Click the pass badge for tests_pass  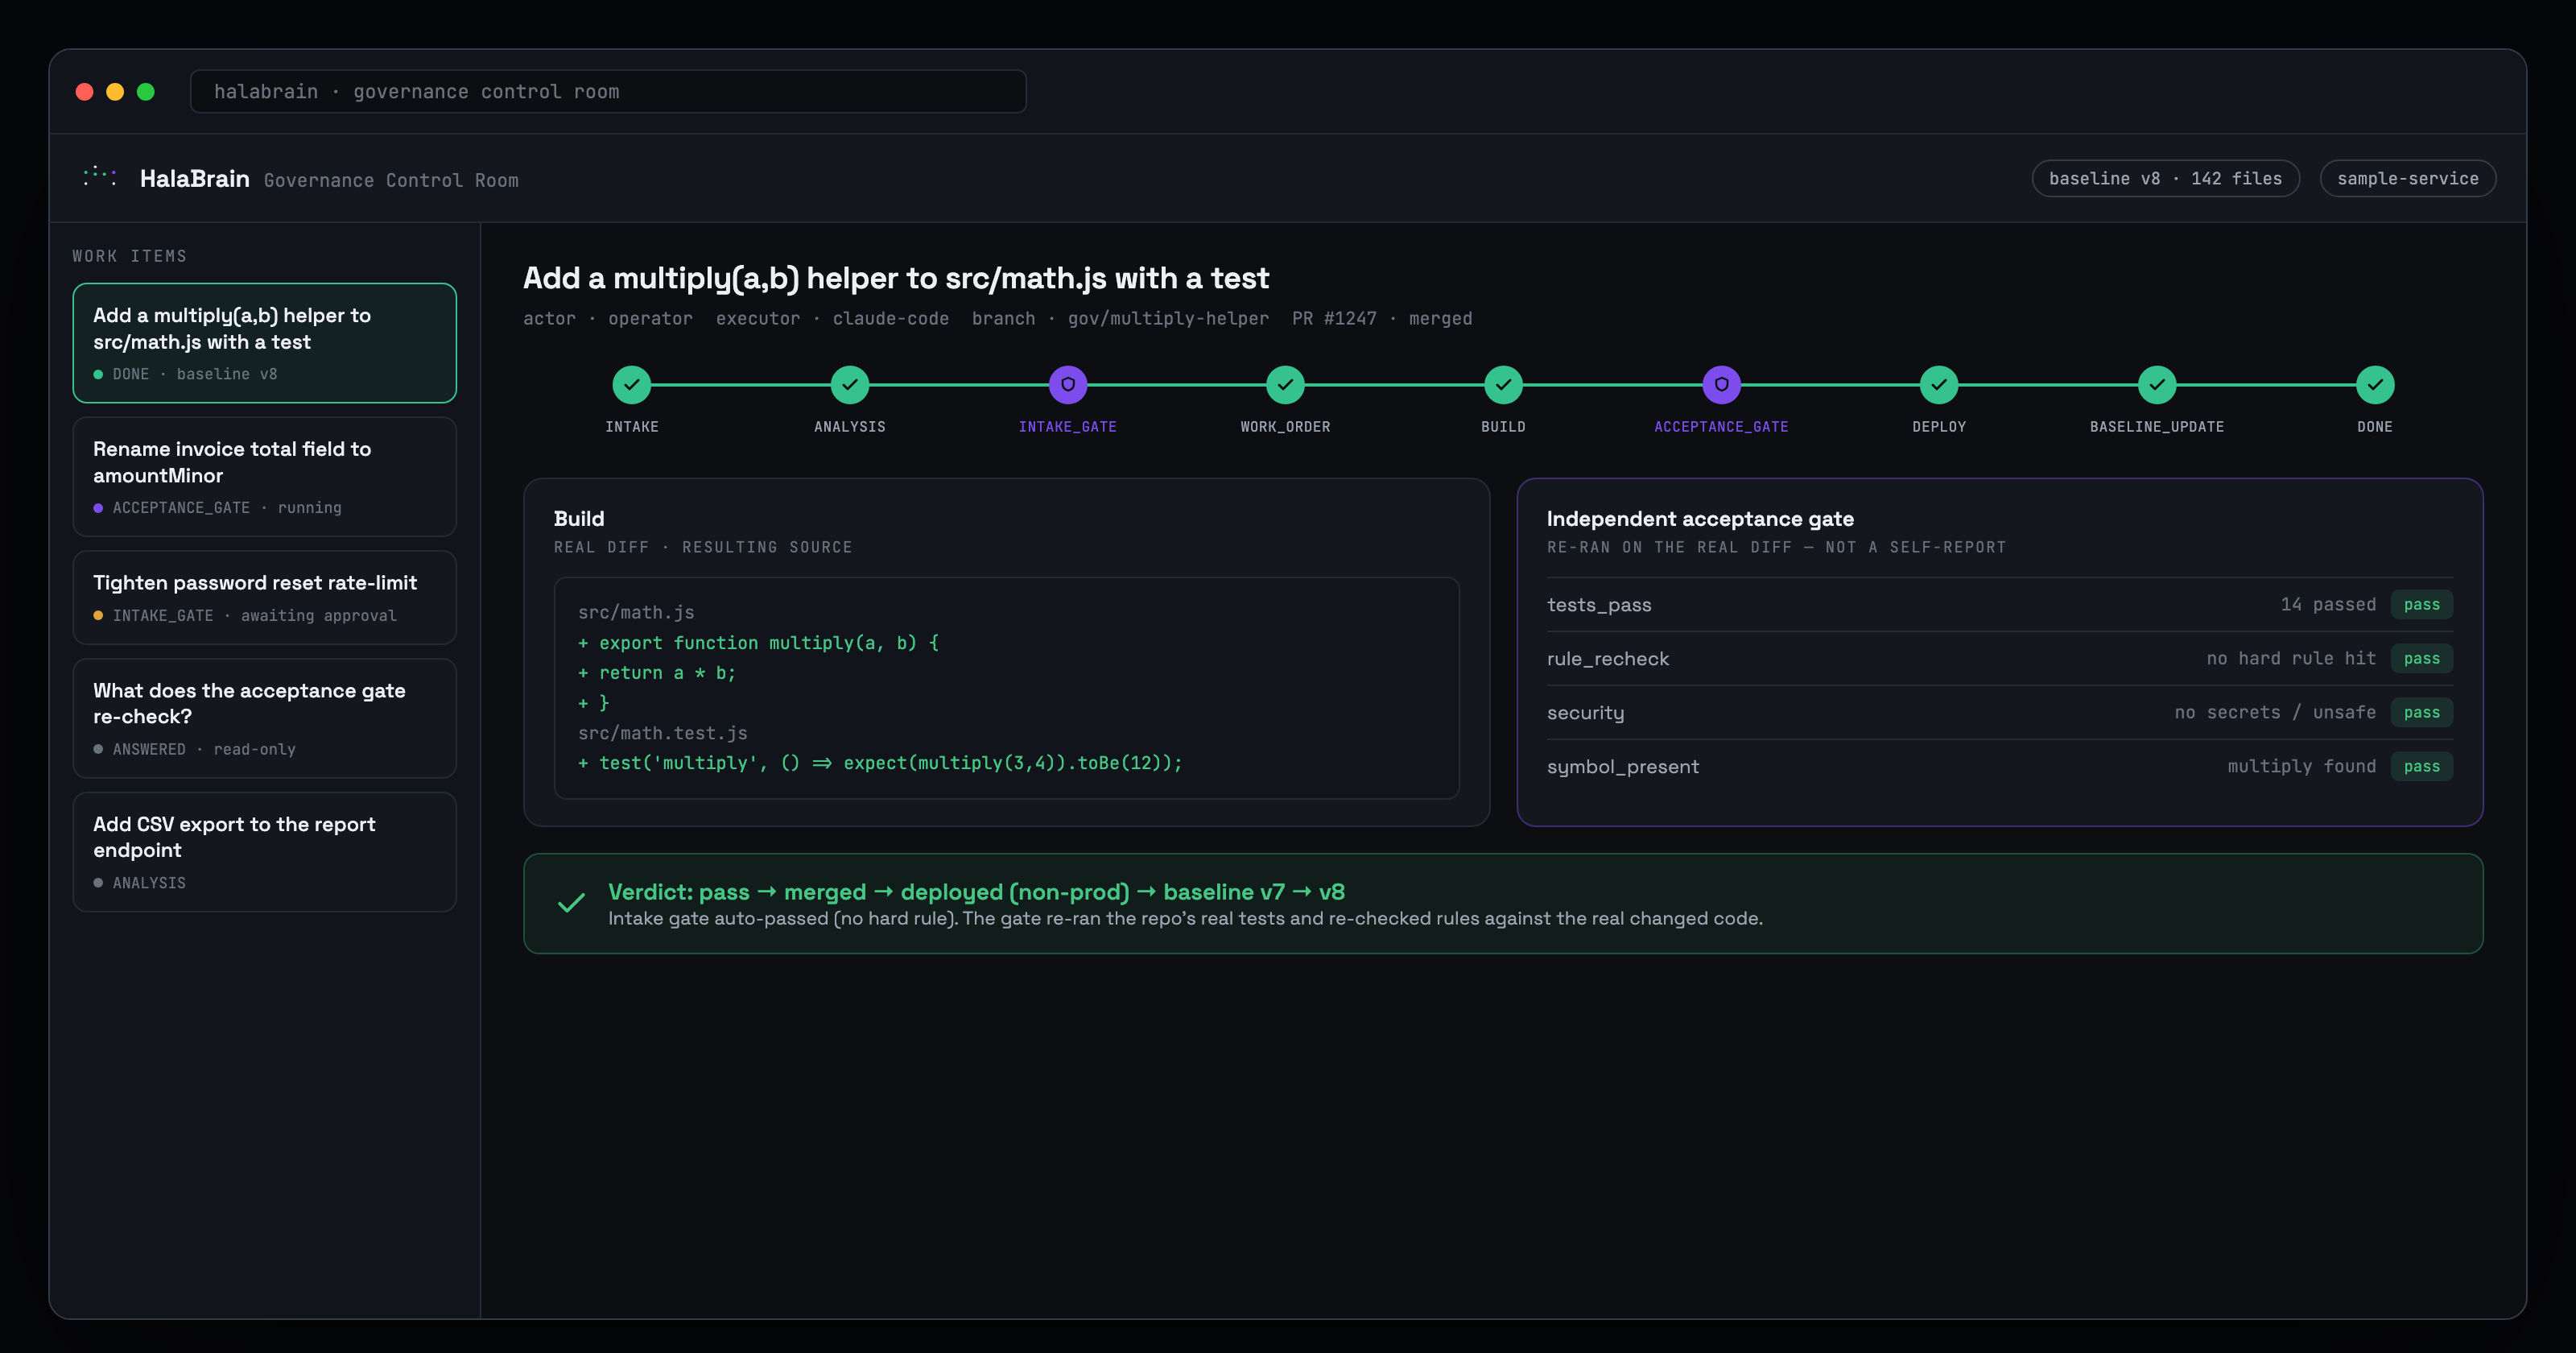click(x=2421, y=605)
